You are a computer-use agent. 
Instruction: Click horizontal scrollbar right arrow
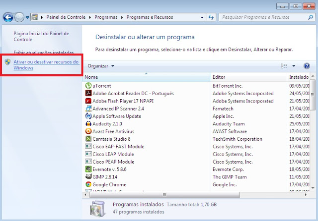(x=306, y=195)
